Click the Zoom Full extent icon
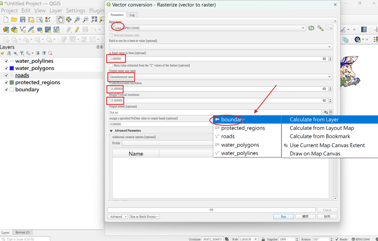The height and width of the screenshot is (241, 378). (94, 20)
